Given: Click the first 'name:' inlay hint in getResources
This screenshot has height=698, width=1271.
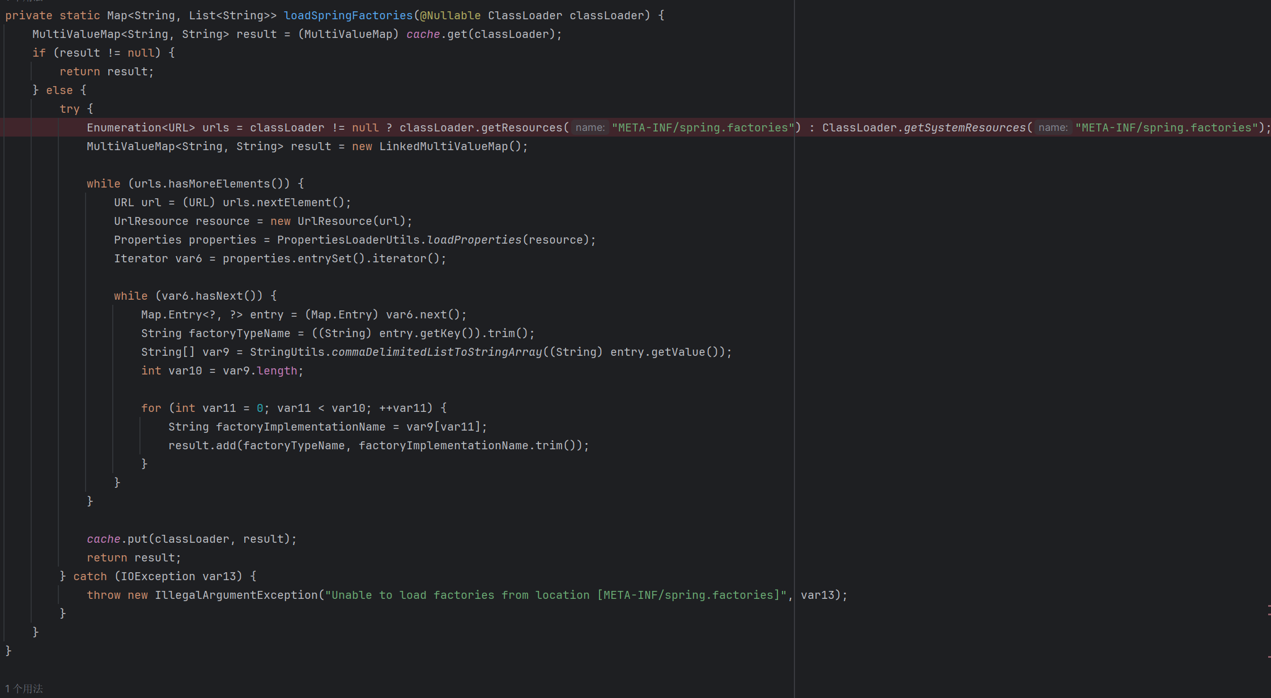Looking at the screenshot, I should click(x=590, y=127).
